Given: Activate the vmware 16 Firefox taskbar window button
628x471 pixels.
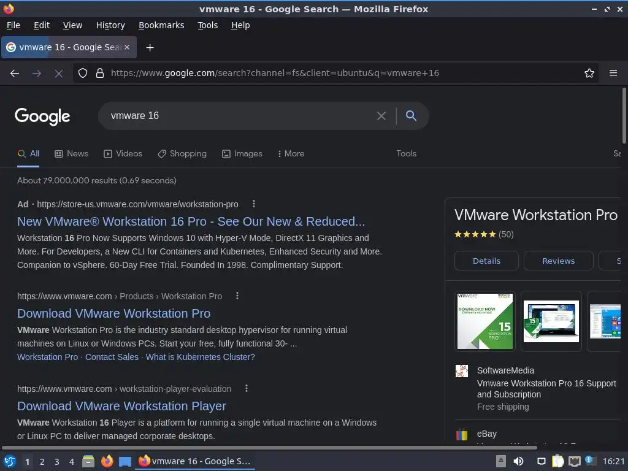Looking at the screenshot, I should pyautogui.click(x=196, y=461).
